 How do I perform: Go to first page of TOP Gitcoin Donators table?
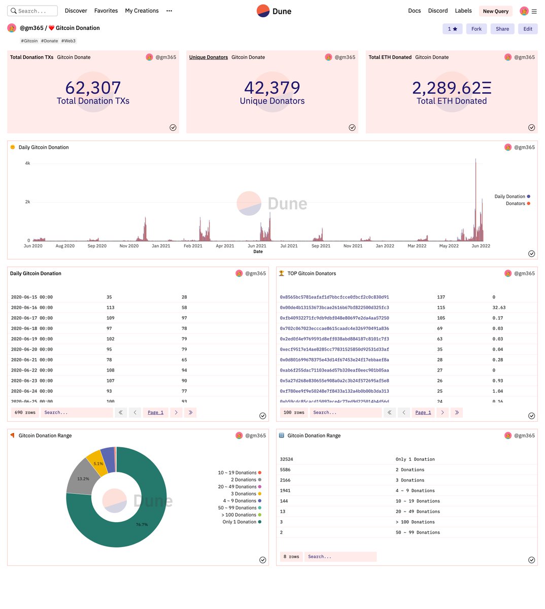tap(390, 413)
